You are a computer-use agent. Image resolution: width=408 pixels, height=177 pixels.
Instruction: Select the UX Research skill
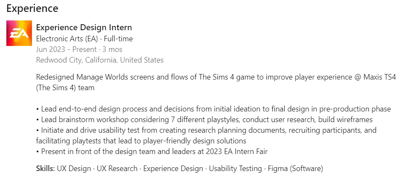tap(117, 168)
